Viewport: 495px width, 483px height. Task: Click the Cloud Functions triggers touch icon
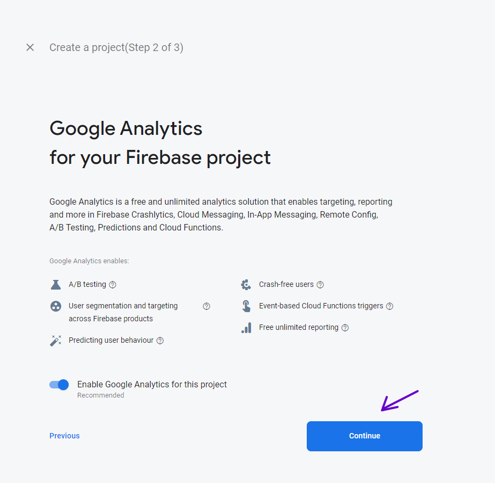[246, 306]
